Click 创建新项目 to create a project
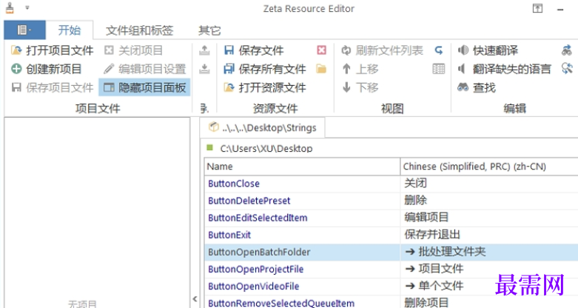Viewport: 578px width, 308px height. 47,69
